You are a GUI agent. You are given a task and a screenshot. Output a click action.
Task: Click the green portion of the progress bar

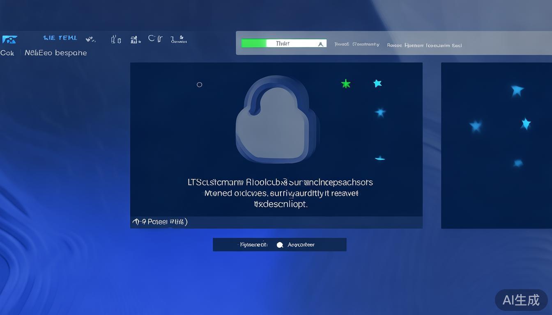253,43
